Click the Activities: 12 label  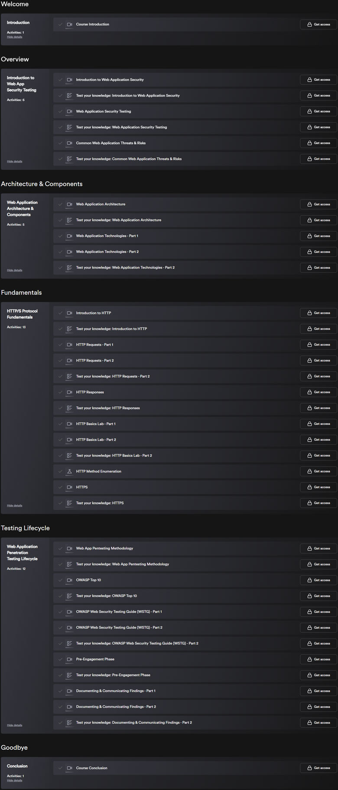point(16,569)
